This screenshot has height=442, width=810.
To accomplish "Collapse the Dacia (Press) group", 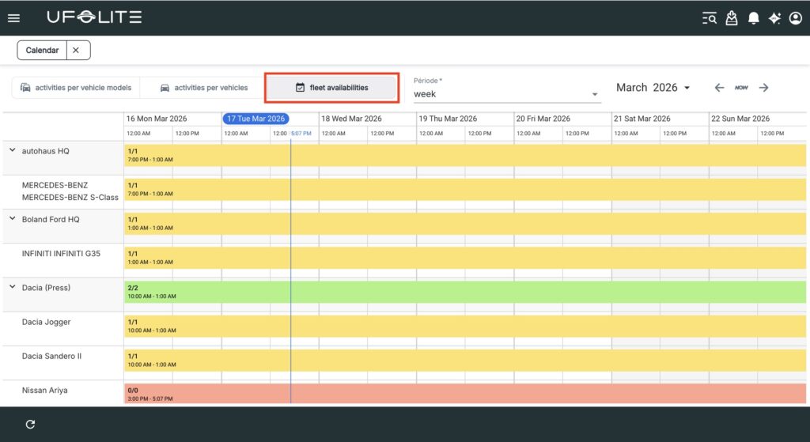I will [x=13, y=288].
